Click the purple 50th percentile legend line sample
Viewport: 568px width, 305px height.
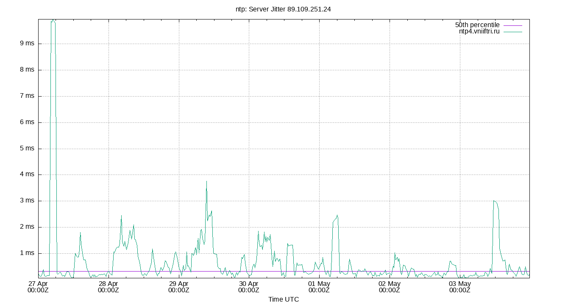click(x=512, y=25)
